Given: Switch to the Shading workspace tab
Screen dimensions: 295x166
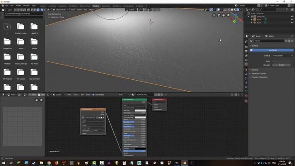Looking at the screenshot, I should coord(96,6).
